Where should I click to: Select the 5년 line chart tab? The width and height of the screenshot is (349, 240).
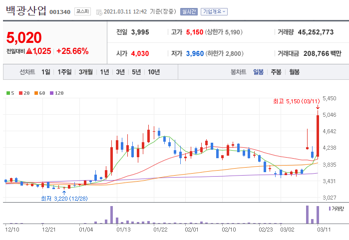pos(136,72)
